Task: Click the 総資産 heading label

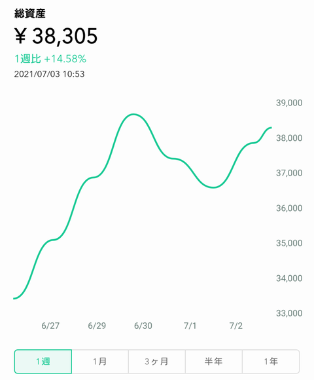Action: pos(29,13)
